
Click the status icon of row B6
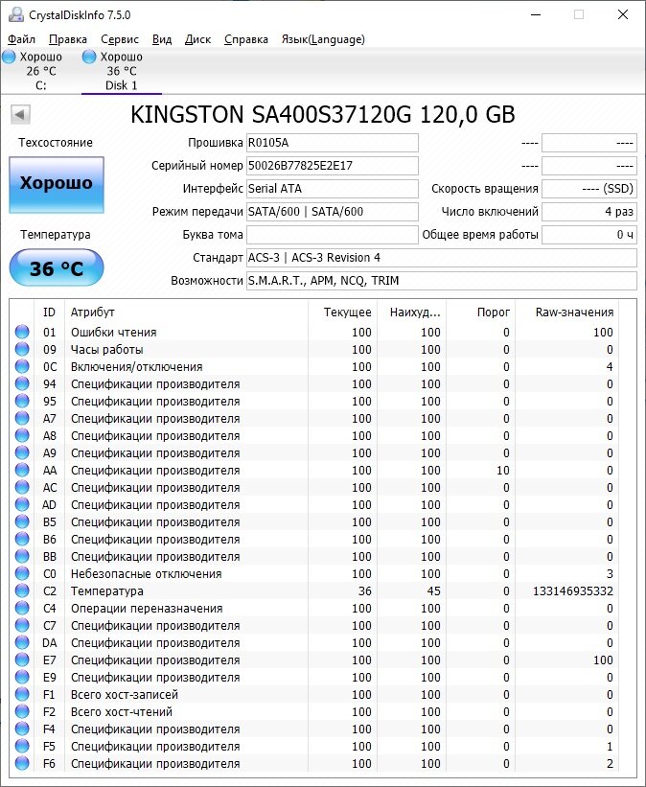(x=22, y=539)
